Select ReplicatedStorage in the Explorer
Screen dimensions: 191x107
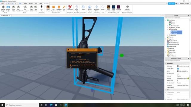click(x=174, y=43)
